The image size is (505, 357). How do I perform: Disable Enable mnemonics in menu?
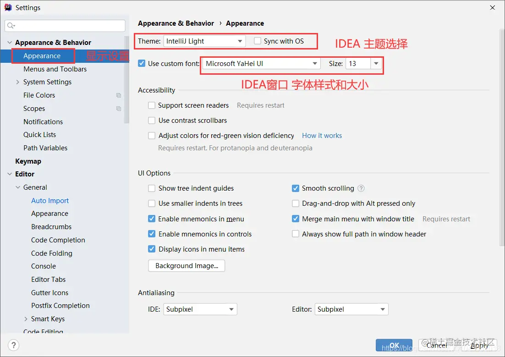151,219
